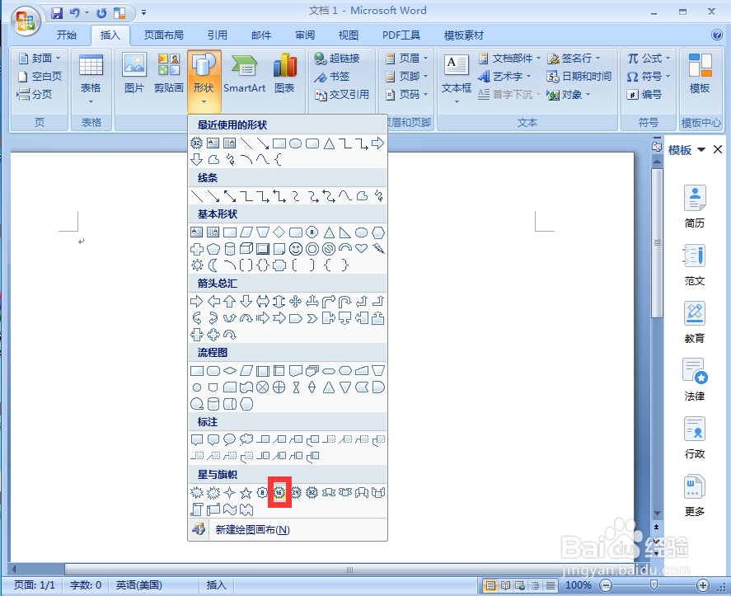Insert 日期和时间

579,76
